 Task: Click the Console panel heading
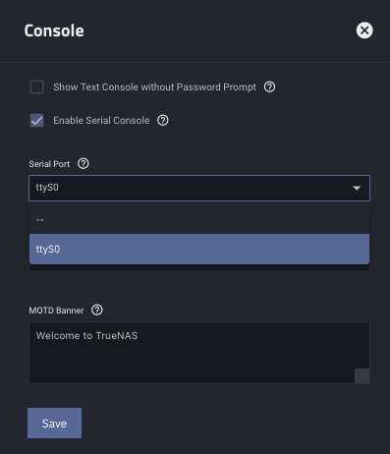click(x=54, y=30)
